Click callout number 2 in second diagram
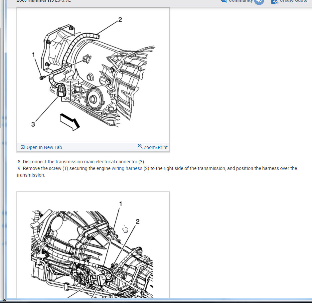 point(137,222)
